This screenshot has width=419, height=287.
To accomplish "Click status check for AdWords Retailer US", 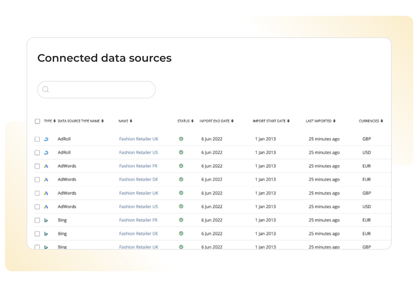I will coord(181,206).
